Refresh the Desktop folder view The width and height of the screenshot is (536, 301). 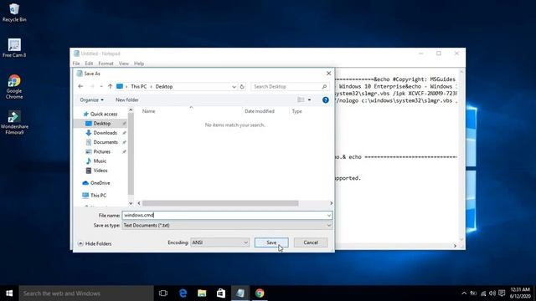242,87
